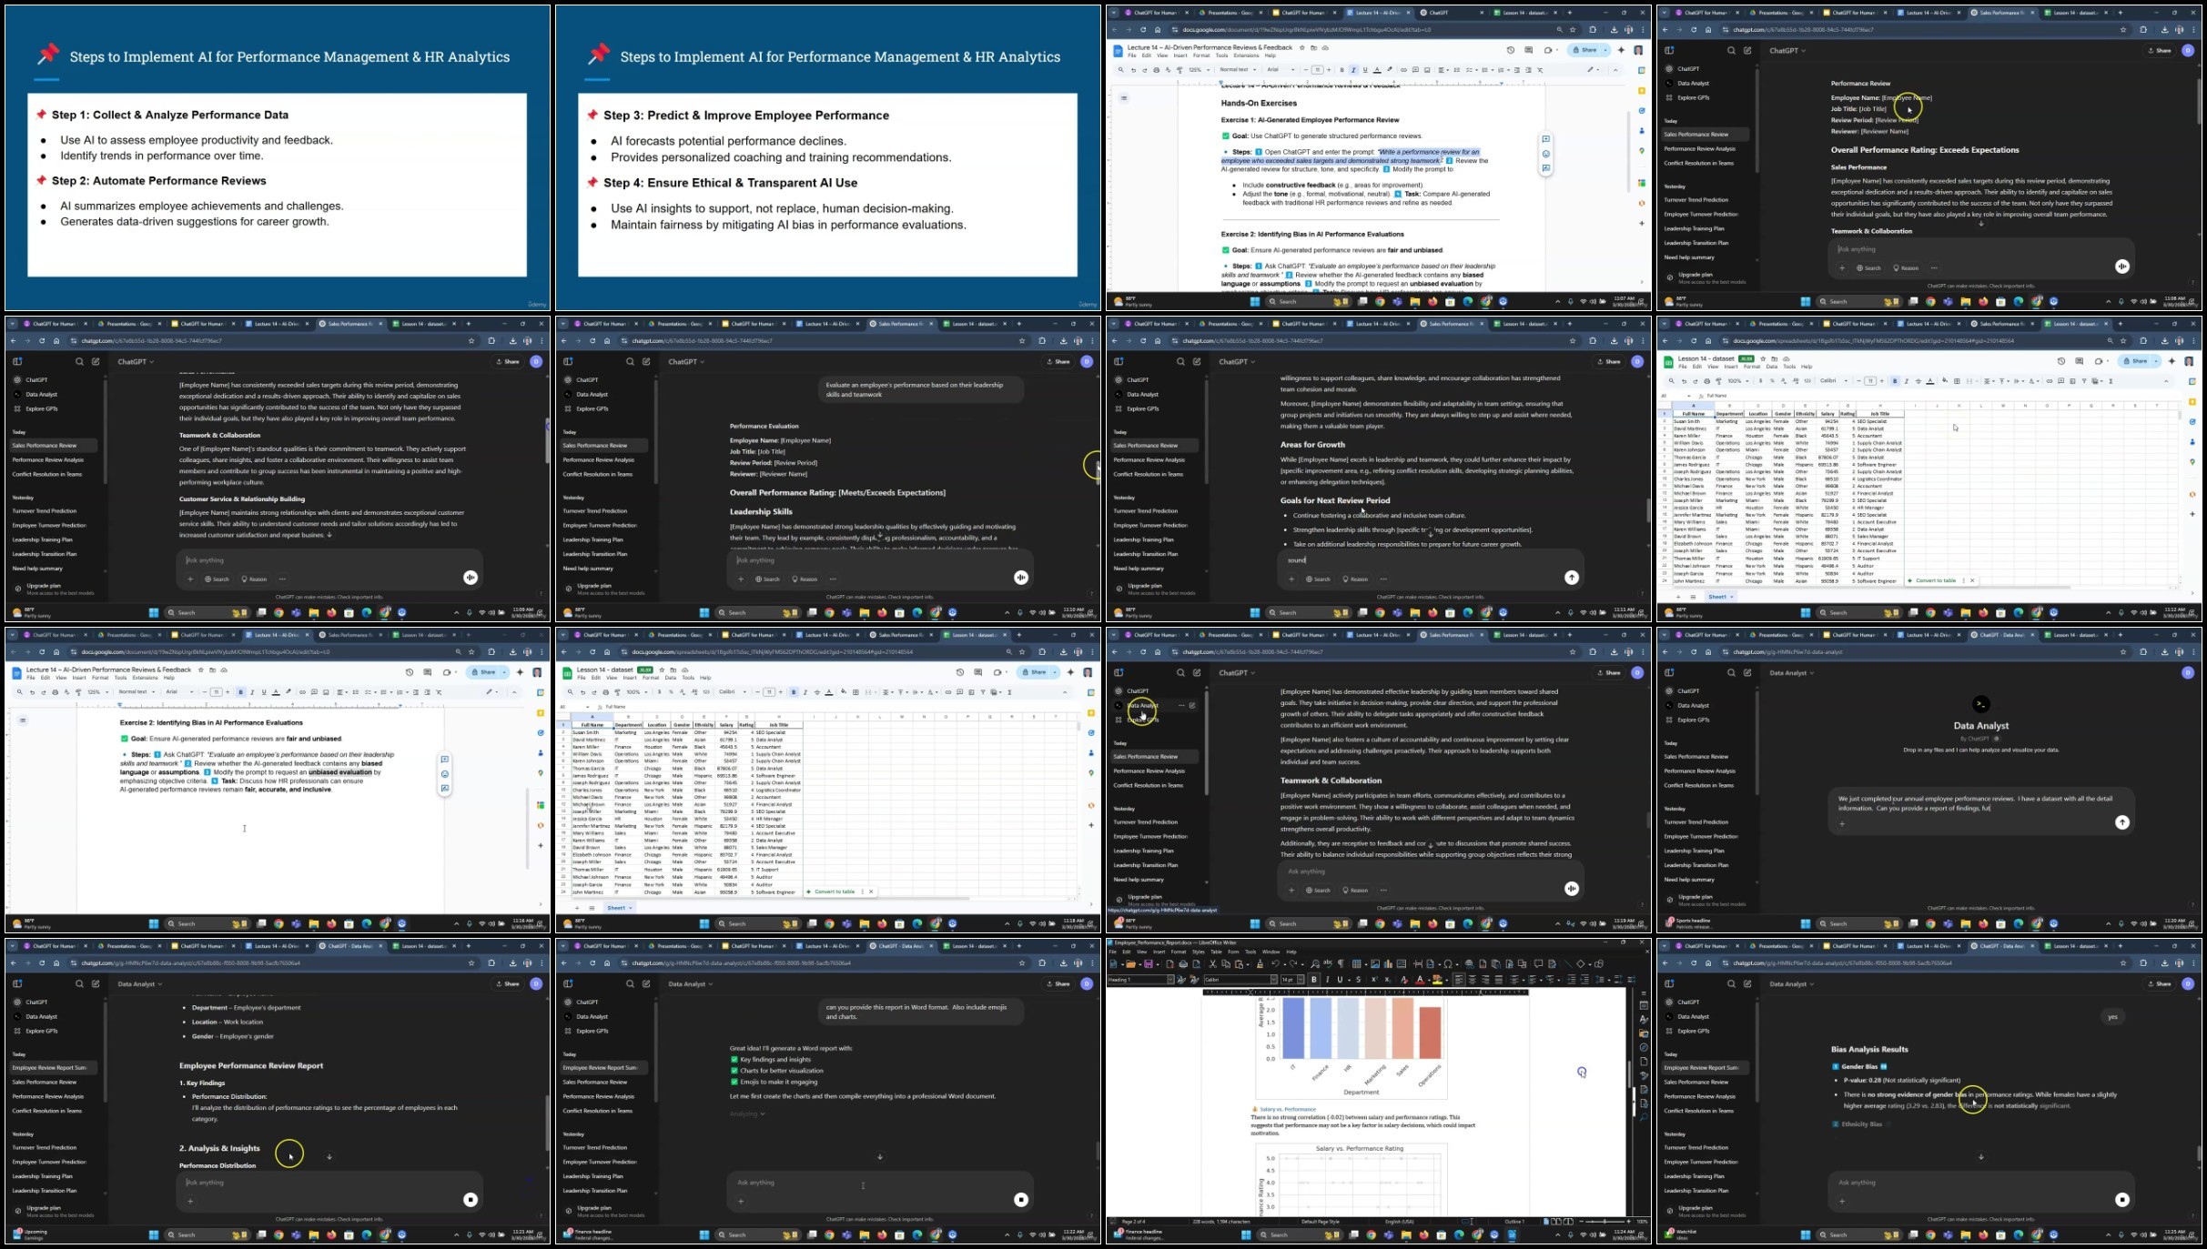Click File Explorer icon in LibreOffice frame's taskbar

click(1406, 1234)
